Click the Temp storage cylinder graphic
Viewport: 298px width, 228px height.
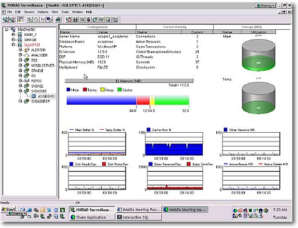(258, 99)
